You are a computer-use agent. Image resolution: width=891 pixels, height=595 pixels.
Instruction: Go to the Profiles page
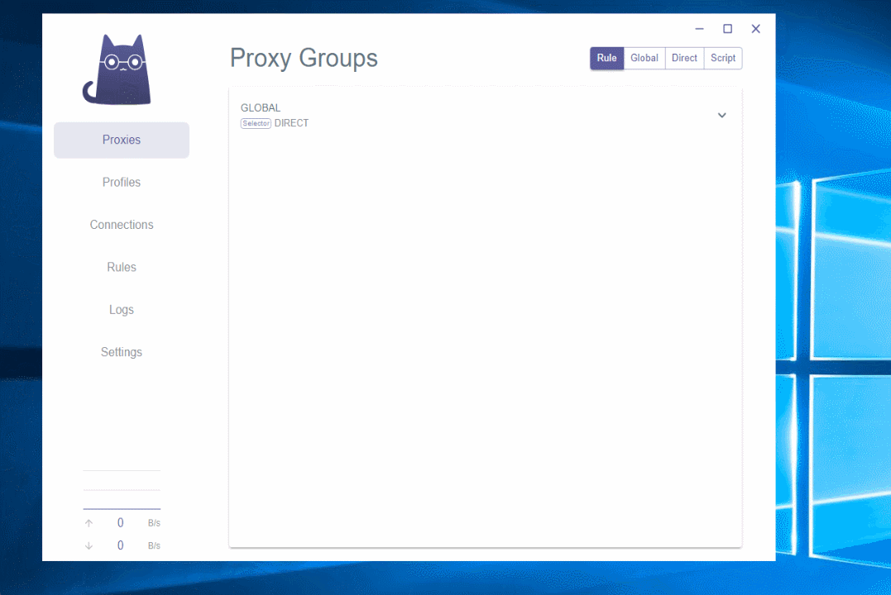[122, 183]
